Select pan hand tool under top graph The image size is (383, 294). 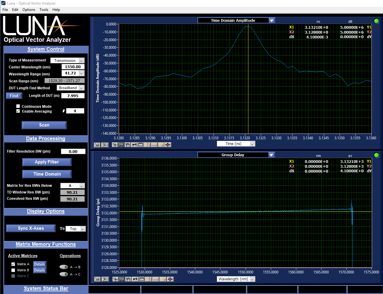point(128,145)
